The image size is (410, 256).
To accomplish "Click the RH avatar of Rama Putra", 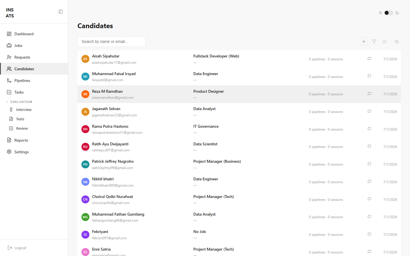I will (x=85, y=129).
